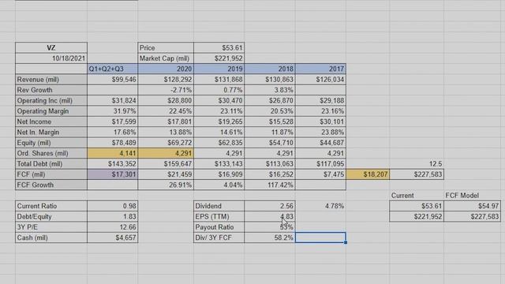Select operating income cell $26,870
The image size is (505, 284).
(270, 100)
